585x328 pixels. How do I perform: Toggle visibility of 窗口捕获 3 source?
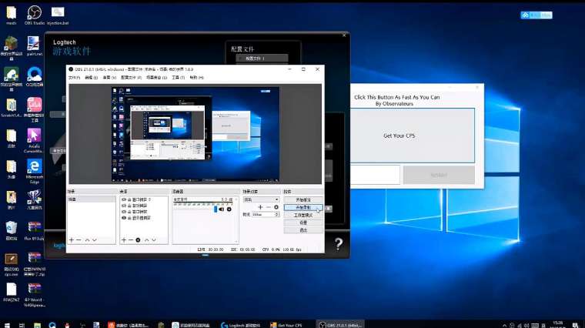(124, 199)
